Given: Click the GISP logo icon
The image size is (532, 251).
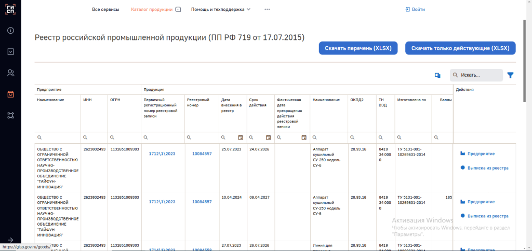Looking at the screenshot, I should pos(10,9).
